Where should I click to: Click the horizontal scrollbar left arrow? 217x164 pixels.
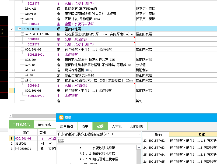11,116
